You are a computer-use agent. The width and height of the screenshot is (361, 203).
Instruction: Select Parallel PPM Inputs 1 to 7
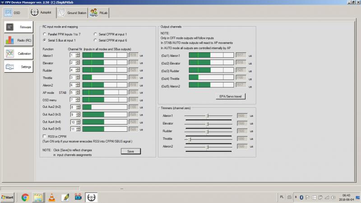[x=44, y=34]
